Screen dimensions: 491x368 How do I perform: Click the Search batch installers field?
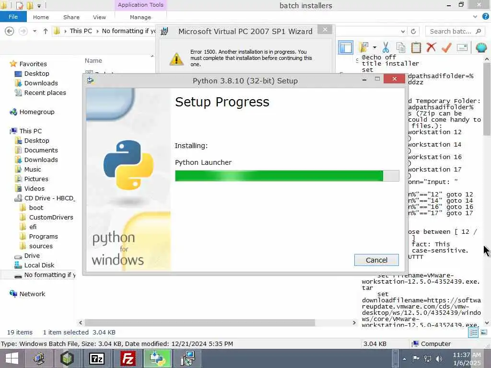pos(455,31)
